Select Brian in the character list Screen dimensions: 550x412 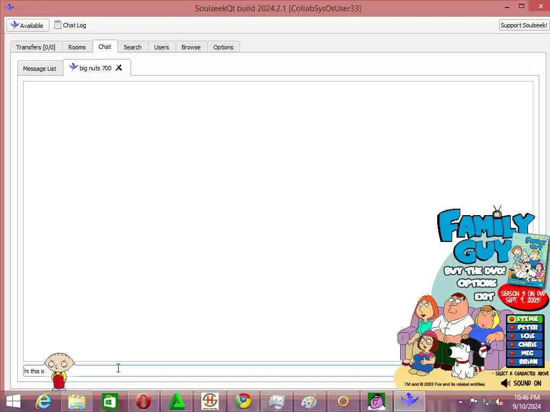click(x=525, y=362)
